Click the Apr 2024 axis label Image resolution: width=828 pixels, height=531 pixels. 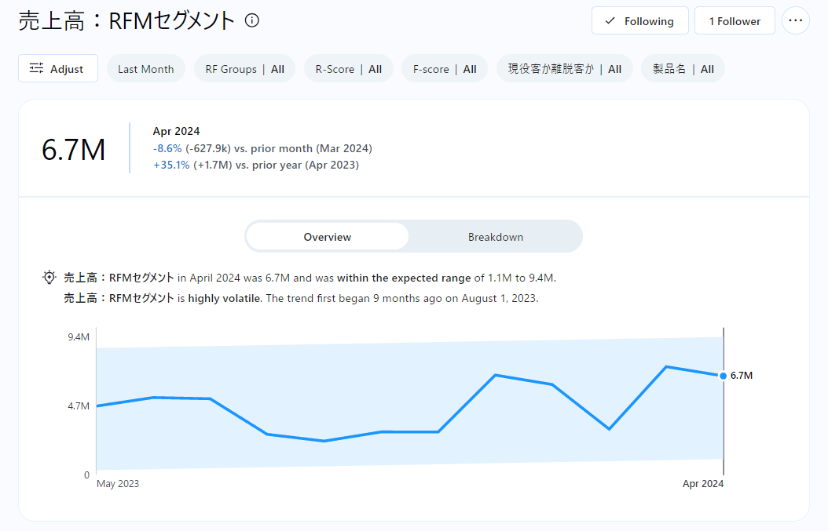tap(702, 484)
